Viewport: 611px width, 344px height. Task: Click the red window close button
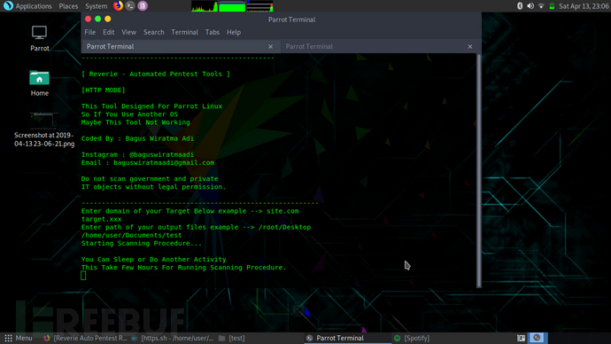pyautogui.click(x=88, y=19)
